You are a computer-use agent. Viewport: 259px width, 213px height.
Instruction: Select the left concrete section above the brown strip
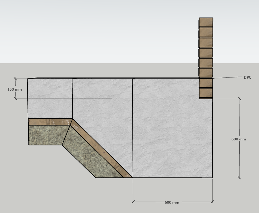50,98
